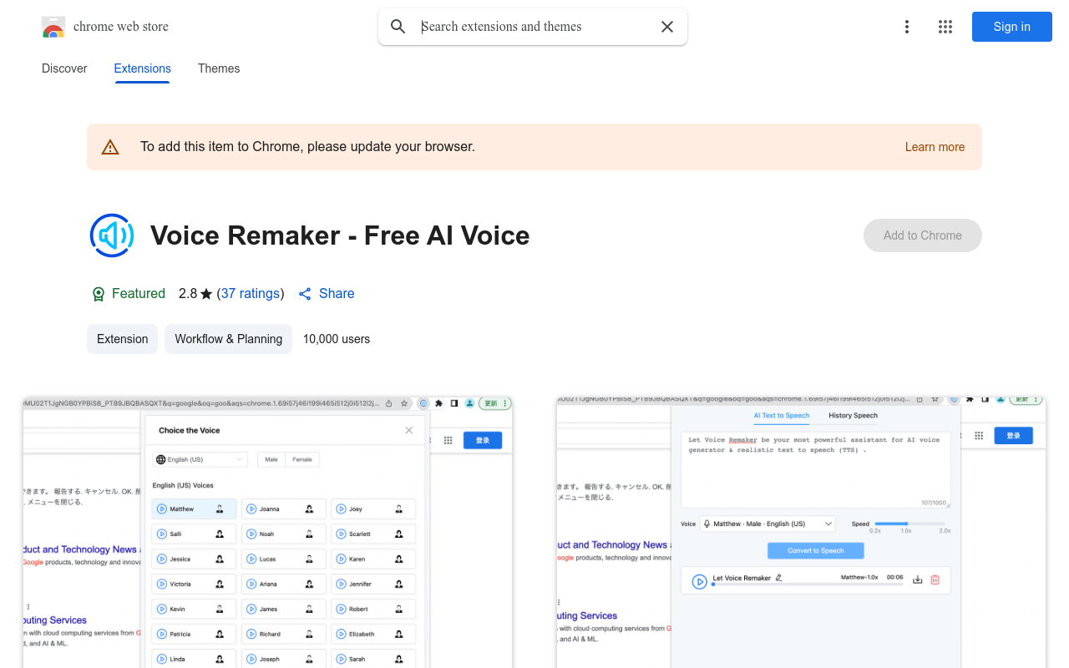1069x668 pixels.
Task: Open the three-dot more options menu
Action: (907, 27)
